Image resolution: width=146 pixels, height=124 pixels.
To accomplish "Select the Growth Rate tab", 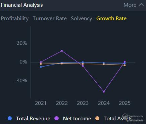I will (x=111, y=18).
